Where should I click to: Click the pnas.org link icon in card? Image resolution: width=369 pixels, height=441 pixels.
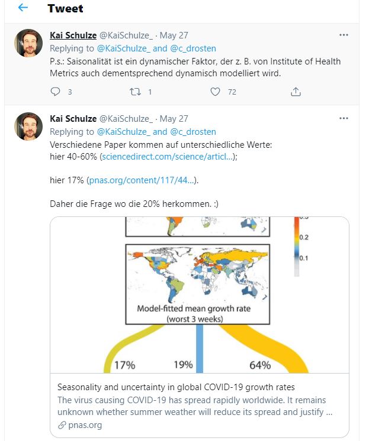tap(62, 425)
